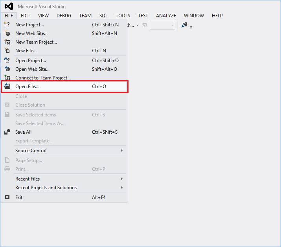Click the Ctrl+O shortcut text
This screenshot has width=281, height=247.
99,87
